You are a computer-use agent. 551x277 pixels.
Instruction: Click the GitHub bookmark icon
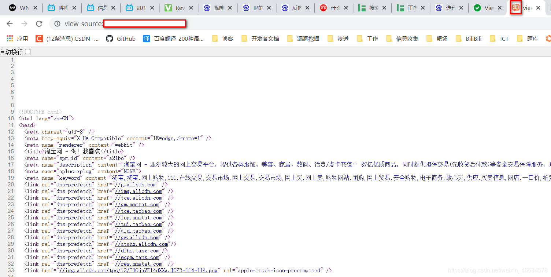click(110, 38)
